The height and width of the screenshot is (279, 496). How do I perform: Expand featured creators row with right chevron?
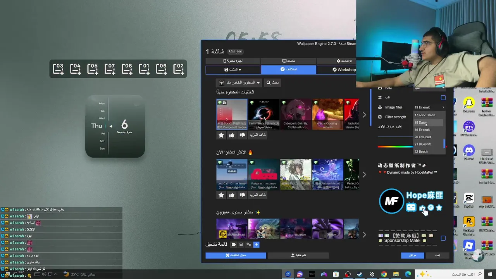click(x=364, y=234)
